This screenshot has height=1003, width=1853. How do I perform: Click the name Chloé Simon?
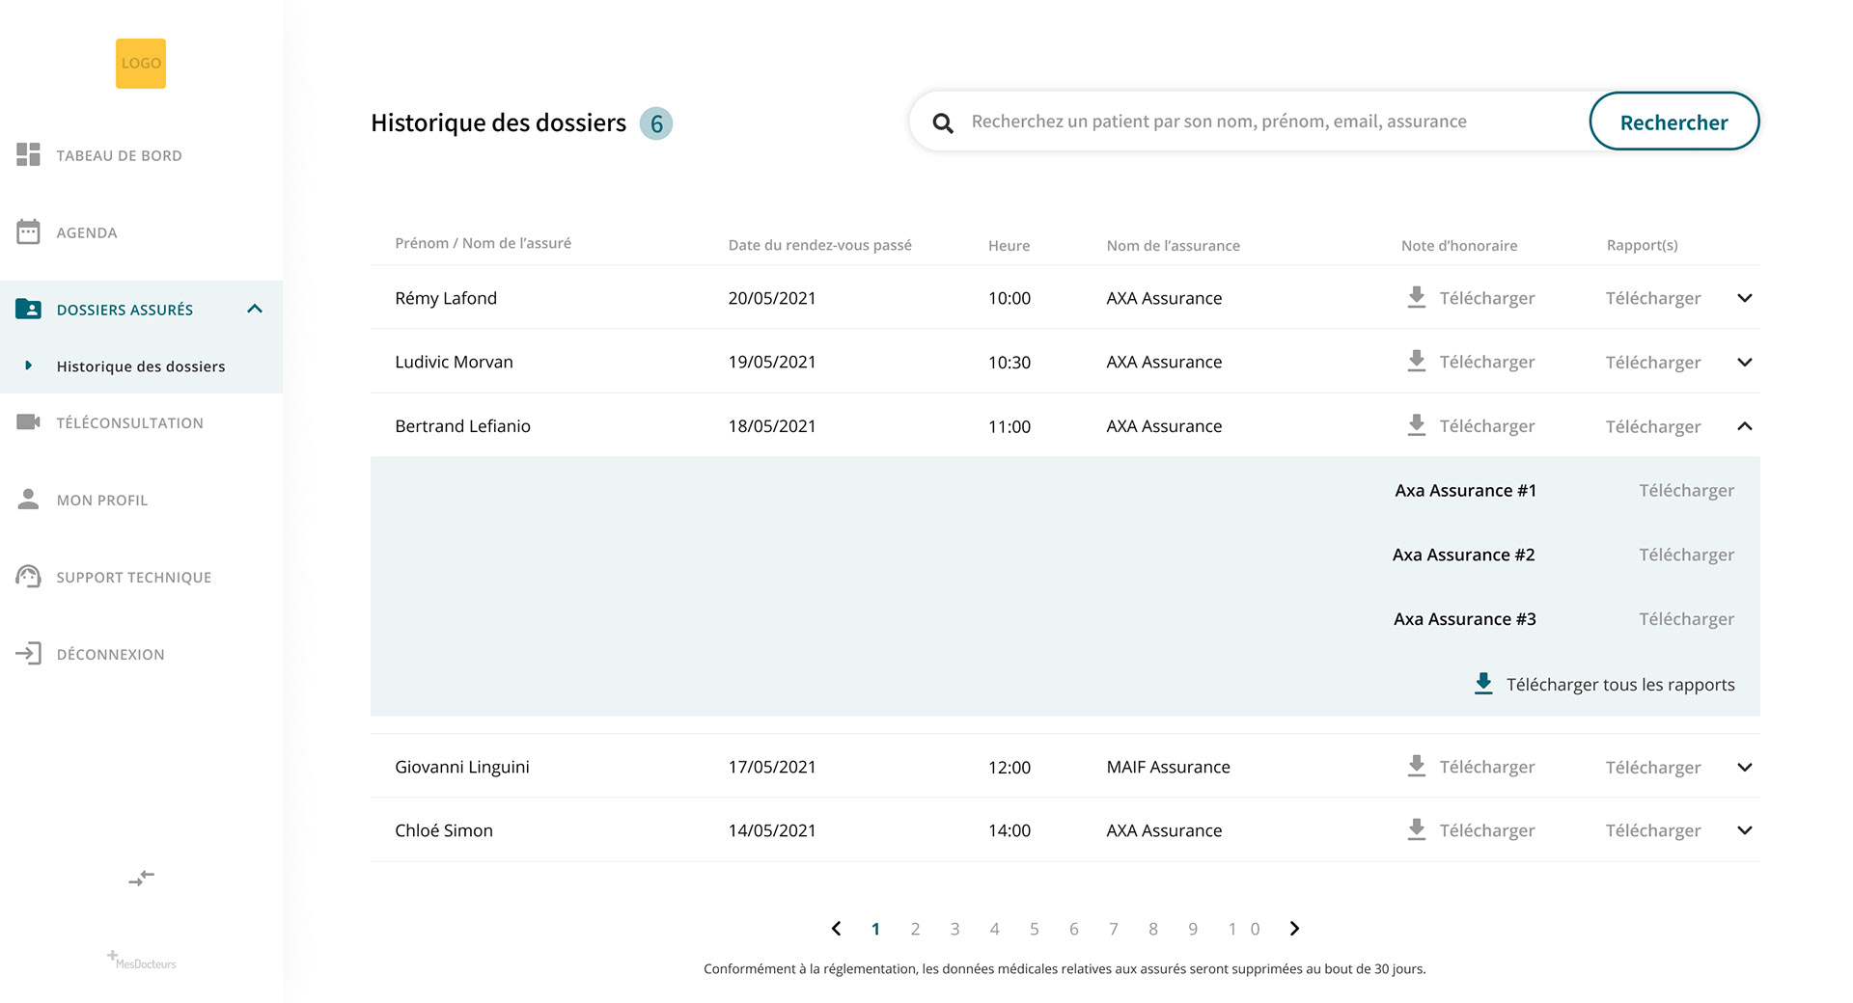pos(444,830)
